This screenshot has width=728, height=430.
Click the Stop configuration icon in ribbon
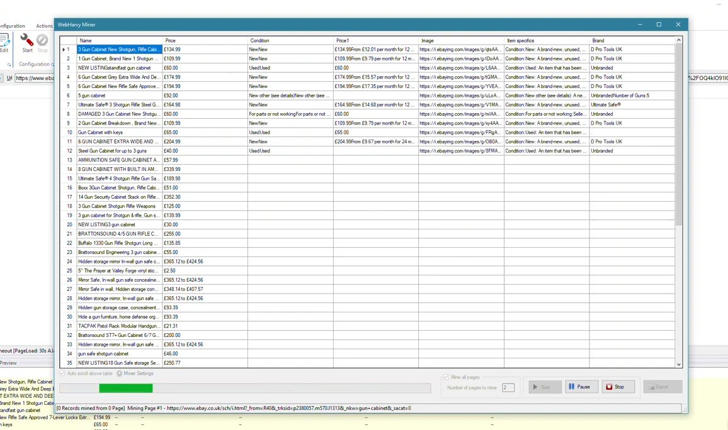42,41
